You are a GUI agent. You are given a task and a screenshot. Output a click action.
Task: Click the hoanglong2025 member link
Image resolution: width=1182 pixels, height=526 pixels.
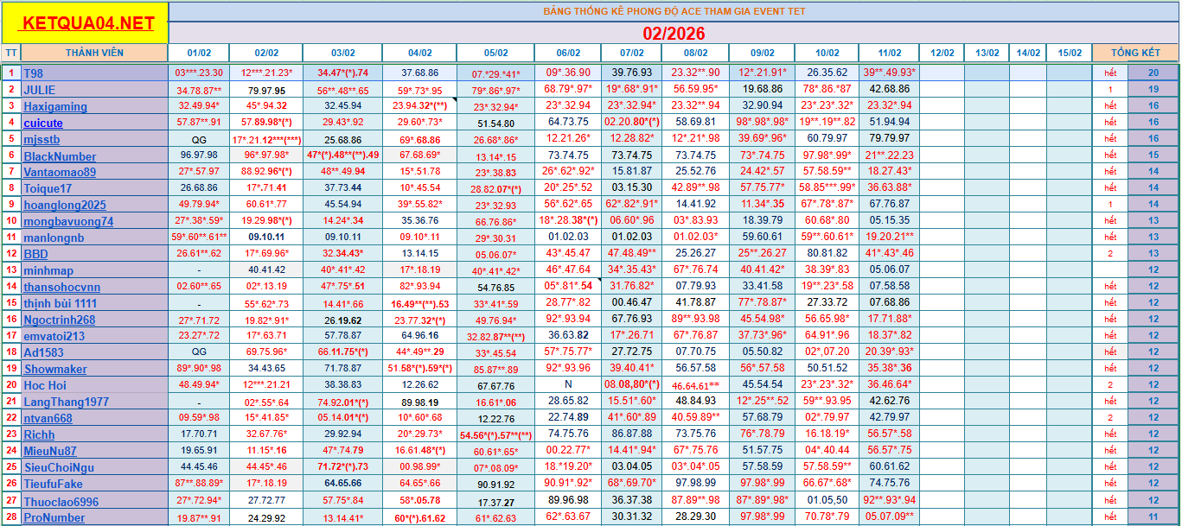65,205
